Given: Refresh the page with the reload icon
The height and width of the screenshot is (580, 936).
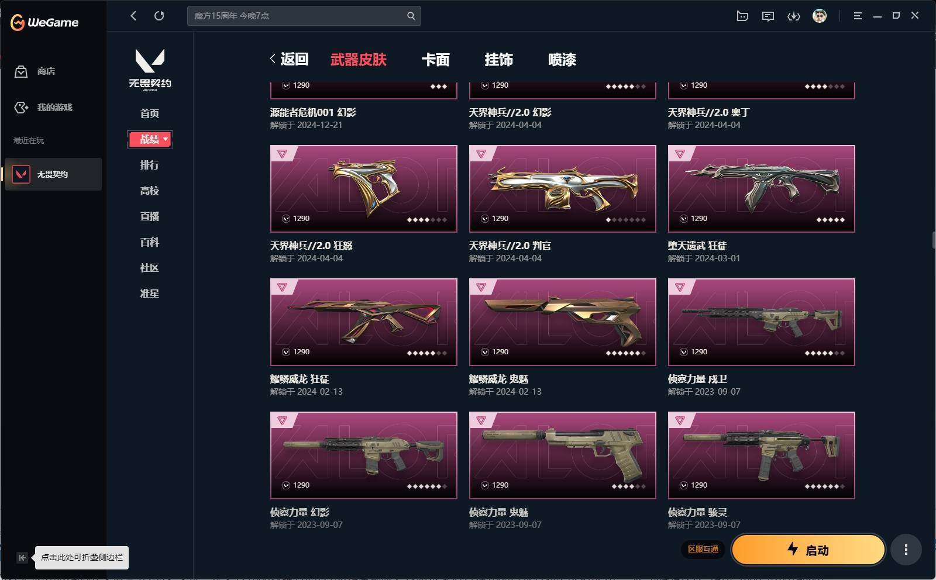Looking at the screenshot, I should 159,16.
